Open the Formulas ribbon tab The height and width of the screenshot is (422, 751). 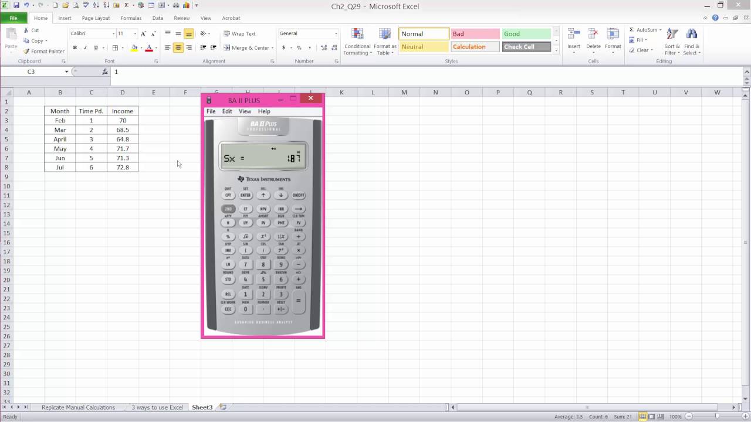(131, 18)
